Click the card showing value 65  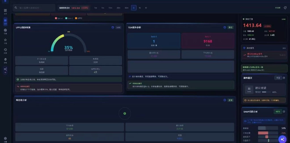tap(70, 137)
